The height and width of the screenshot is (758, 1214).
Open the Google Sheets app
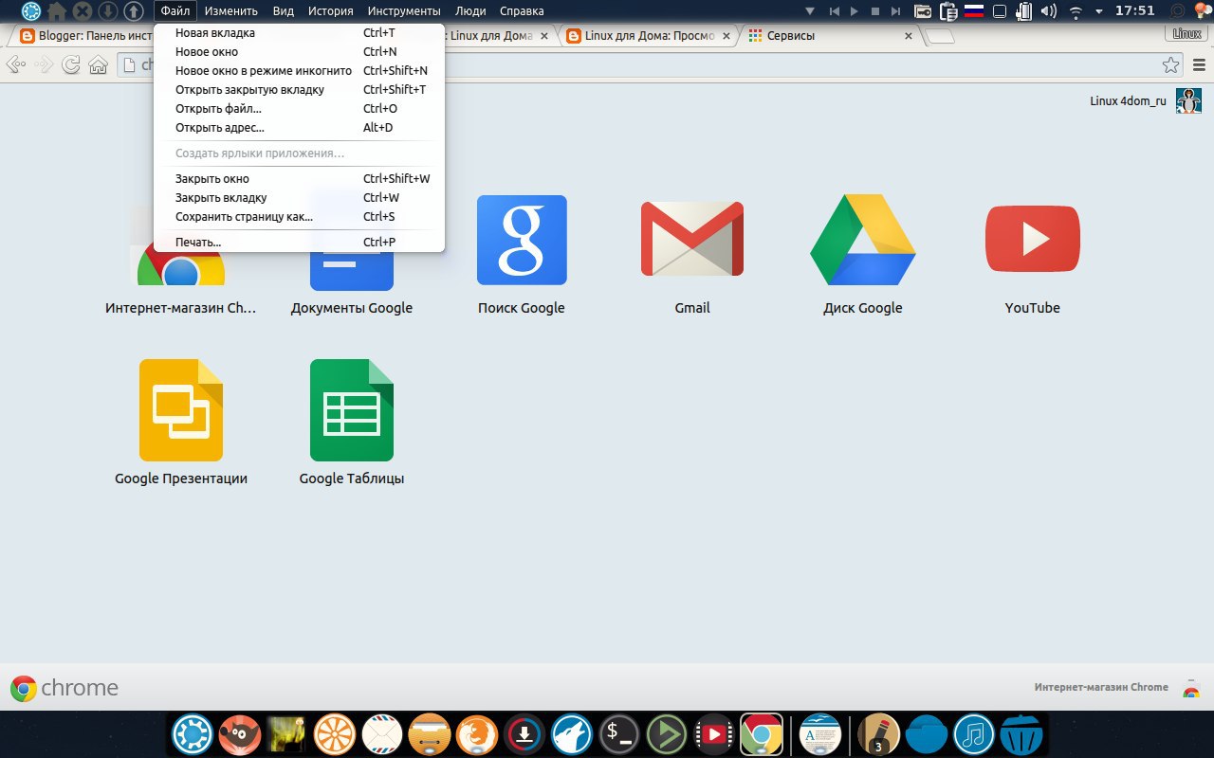(x=352, y=410)
